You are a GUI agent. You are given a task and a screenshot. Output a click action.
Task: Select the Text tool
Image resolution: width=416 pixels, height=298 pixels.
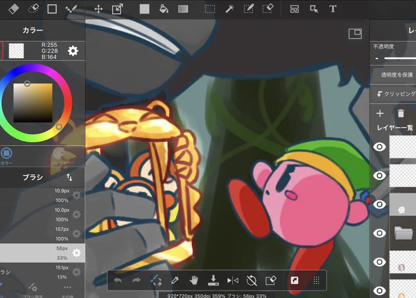pos(333,9)
